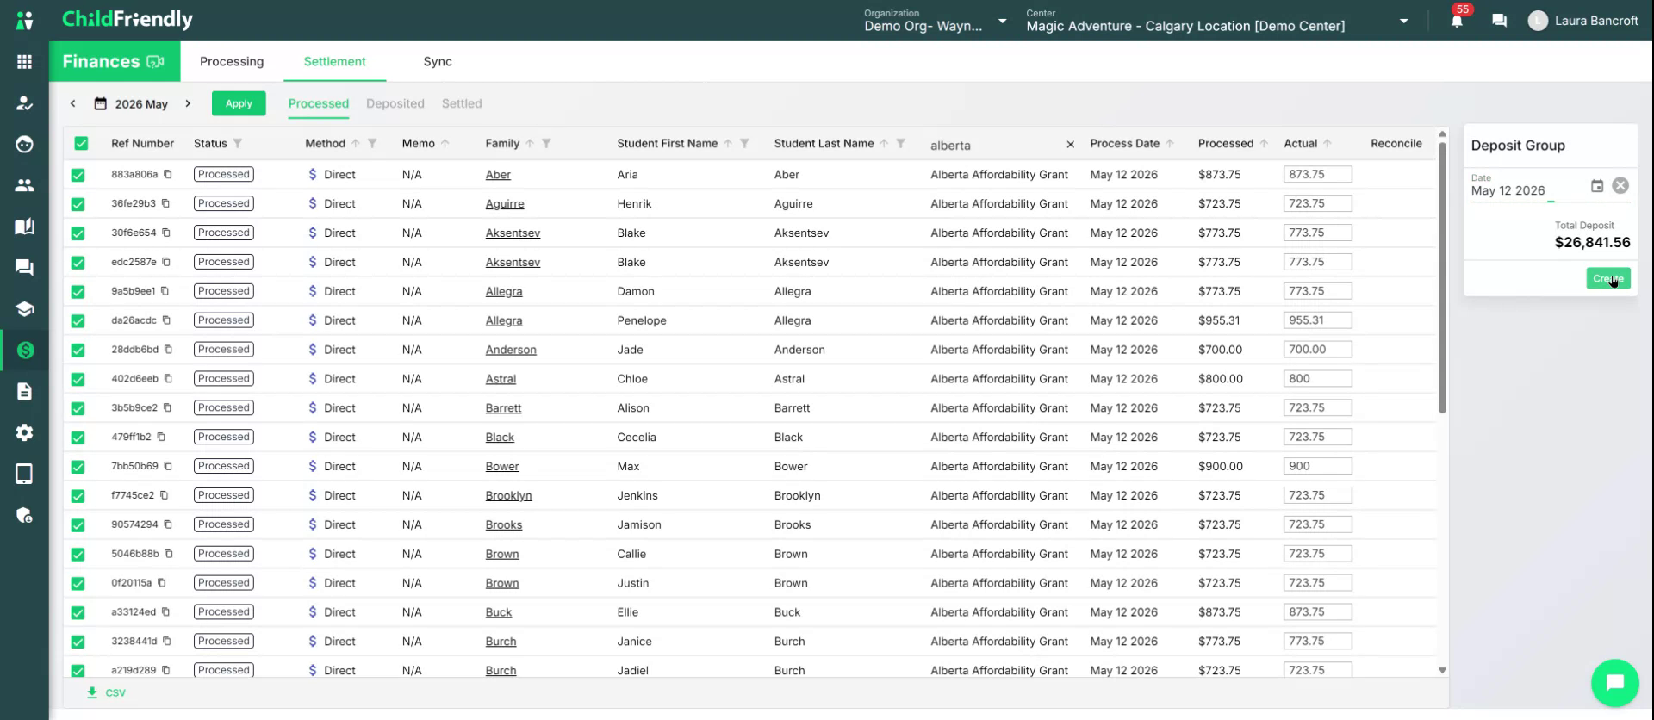Open notifications bell with 55 badge
This screenshot has height=720, width=1654.
click(x=1457, y=20)
